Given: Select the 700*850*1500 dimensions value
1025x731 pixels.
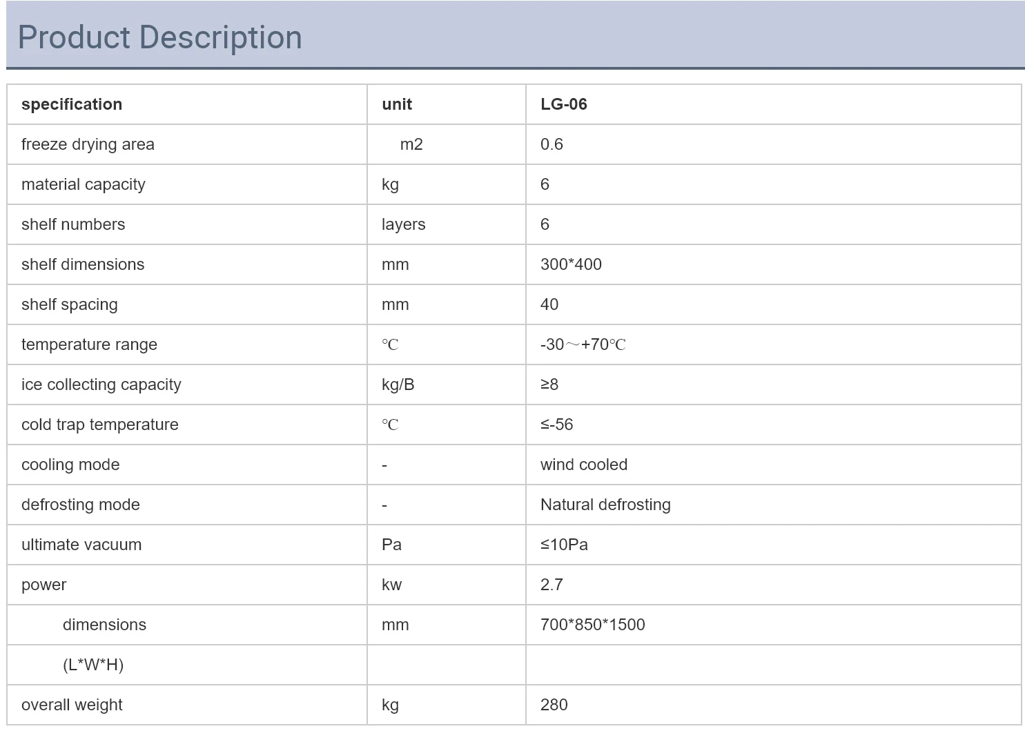Looking at the screenshot, I should (592, 625).
